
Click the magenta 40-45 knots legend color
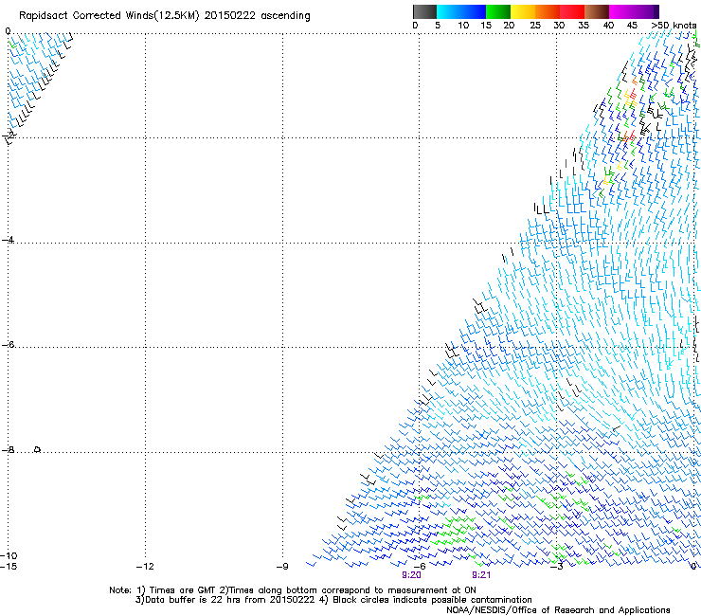621,11
